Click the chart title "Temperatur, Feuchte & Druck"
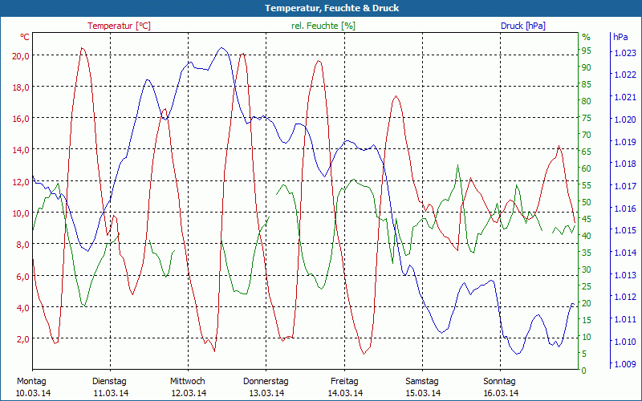This screenshot has width=642, height=401. pos(321,8)
